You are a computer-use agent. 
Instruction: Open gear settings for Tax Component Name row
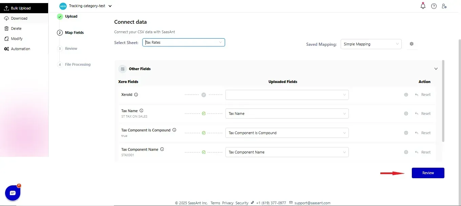click(x=406, y=152)
